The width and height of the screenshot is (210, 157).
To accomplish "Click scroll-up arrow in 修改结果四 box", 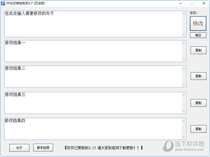I will [x=184, y=121].
